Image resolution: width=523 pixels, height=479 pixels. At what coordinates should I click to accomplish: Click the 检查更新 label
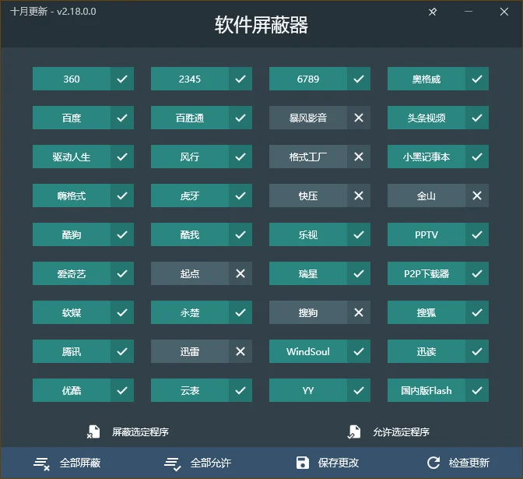coord(469,463)
